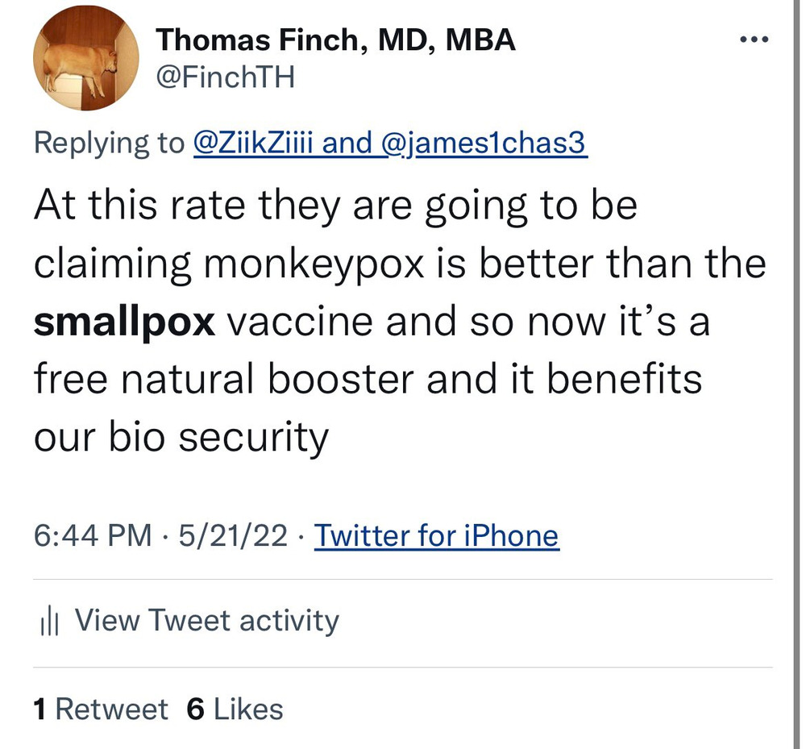Click the phrase 'free natural booster'
Screen dimensions: 806x749
click(x=225, y=380)
